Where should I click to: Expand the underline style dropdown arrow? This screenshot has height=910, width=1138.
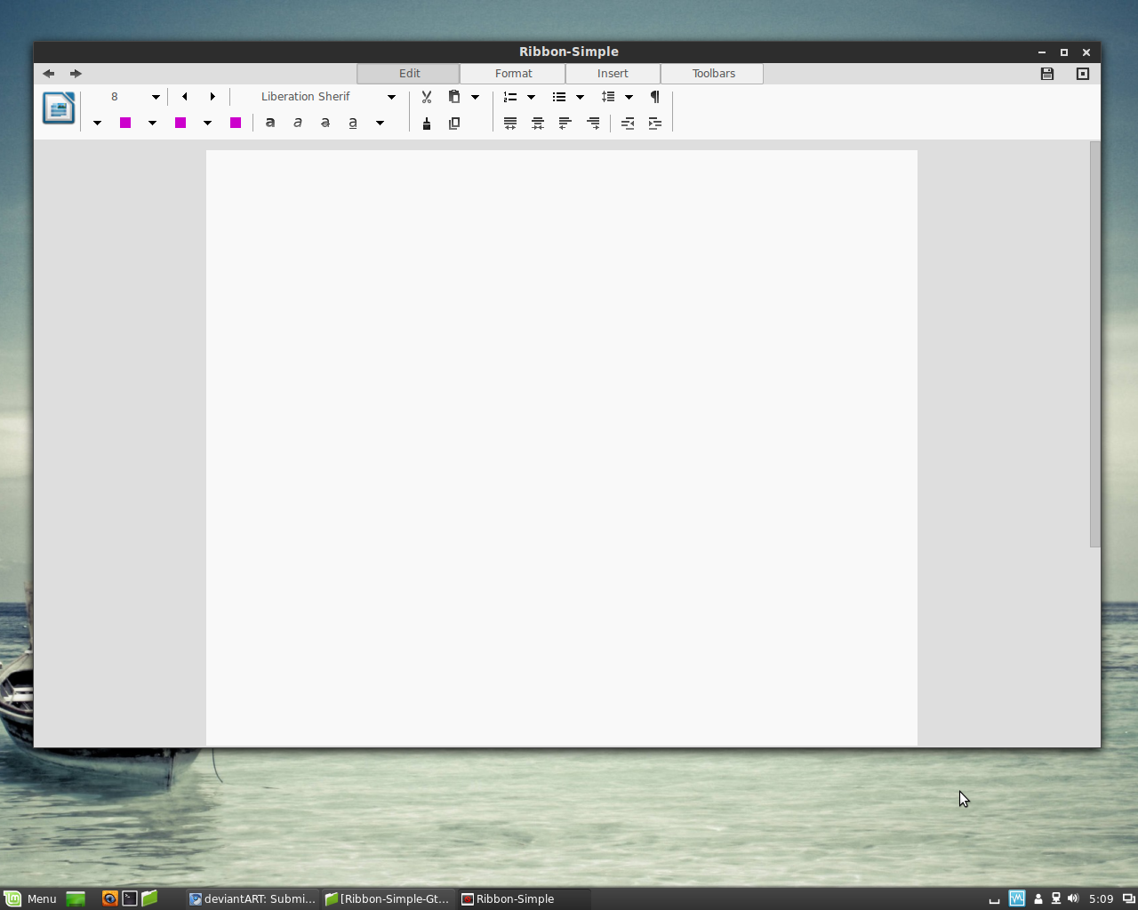pos(380,124)
